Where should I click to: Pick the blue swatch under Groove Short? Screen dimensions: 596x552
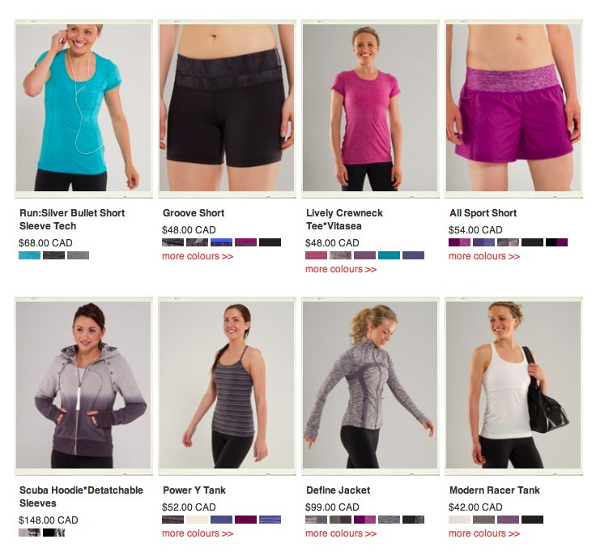222,242
